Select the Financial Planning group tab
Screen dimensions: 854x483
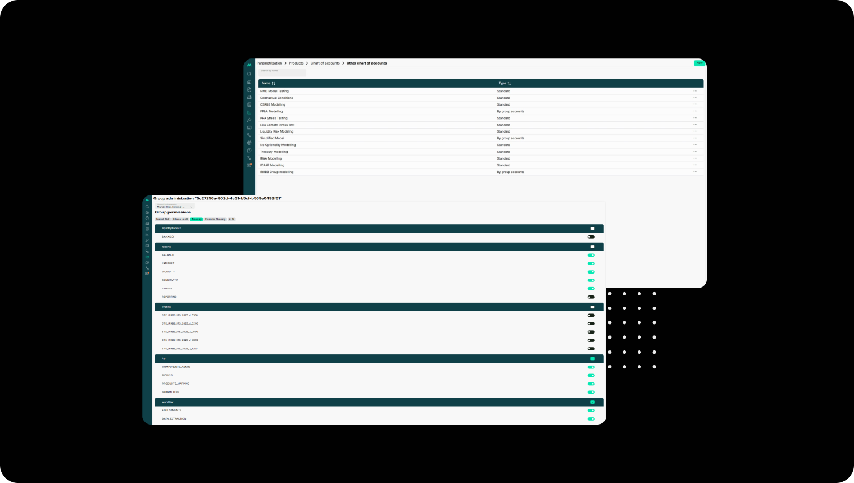215,219
